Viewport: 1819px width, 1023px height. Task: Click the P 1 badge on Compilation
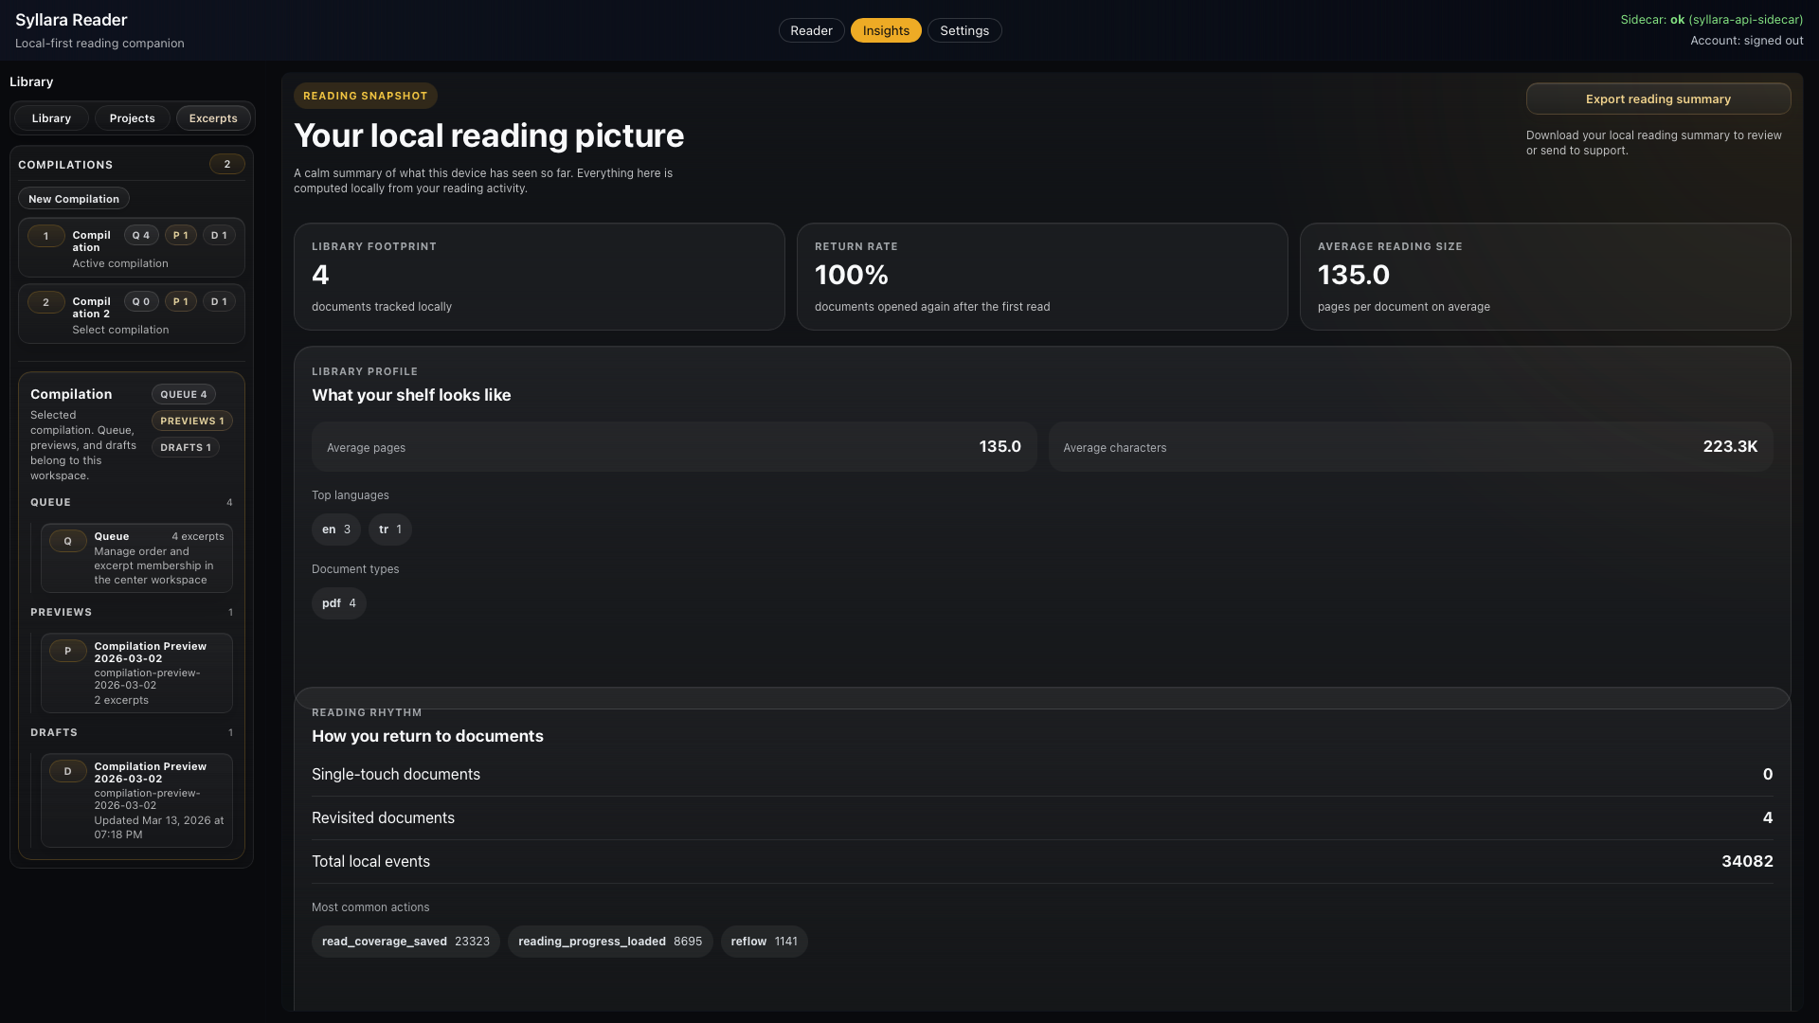click(x=181, y=235)
